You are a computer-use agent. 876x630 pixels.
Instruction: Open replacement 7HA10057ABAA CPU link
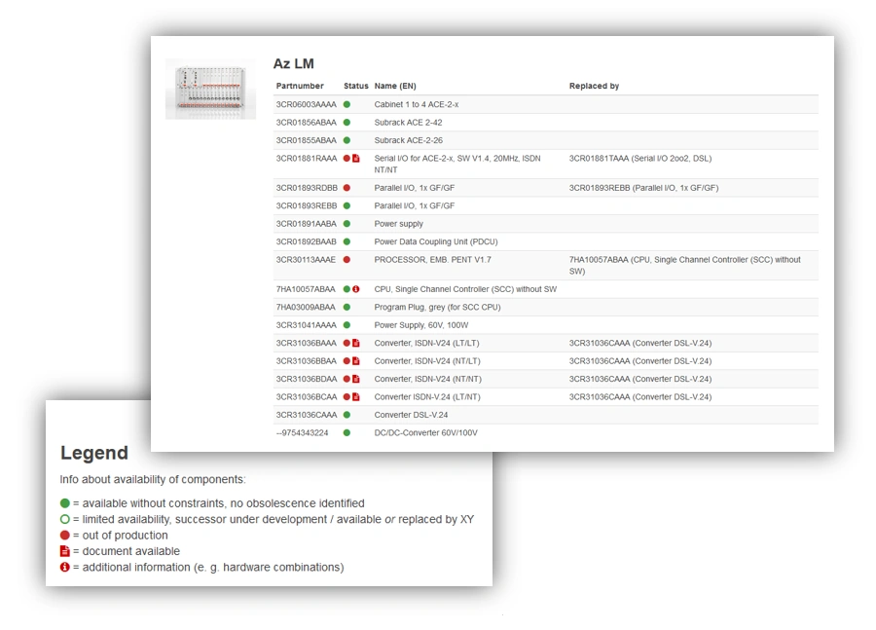684,260
